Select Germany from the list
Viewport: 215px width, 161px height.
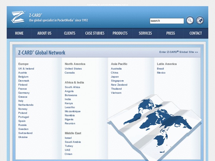point(24,93)
